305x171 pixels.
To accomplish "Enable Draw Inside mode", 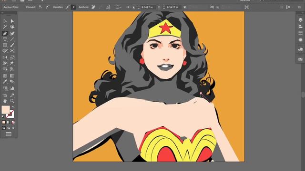I will pyautogui.click(x=13, y=128).
